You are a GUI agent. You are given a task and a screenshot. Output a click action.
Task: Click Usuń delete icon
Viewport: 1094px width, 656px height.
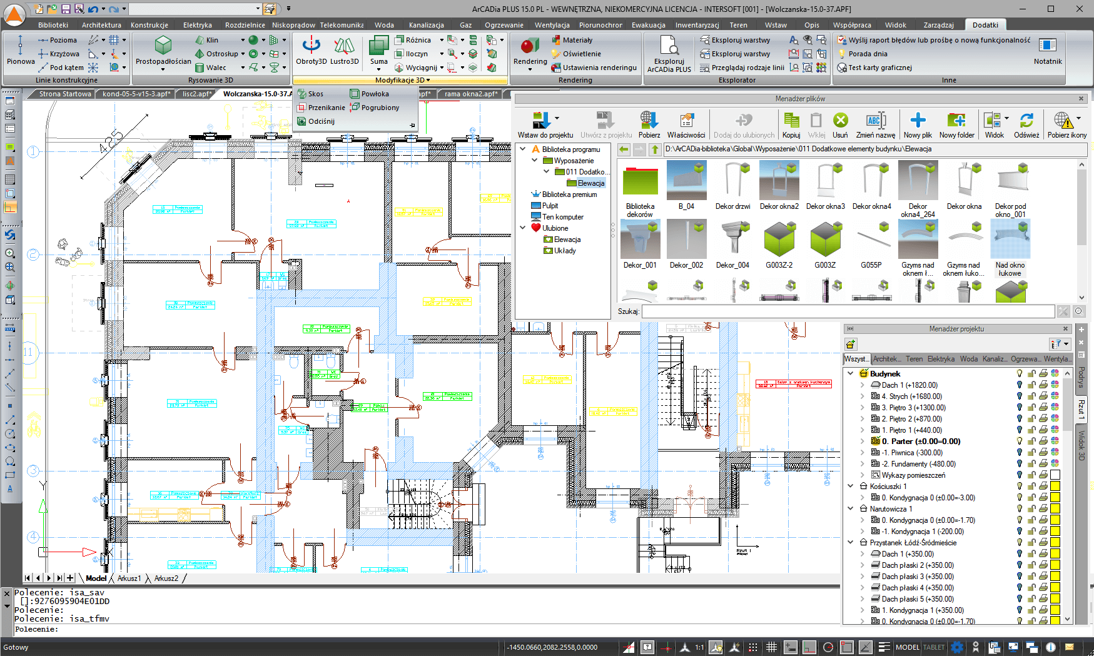click(x=840, y=125)
